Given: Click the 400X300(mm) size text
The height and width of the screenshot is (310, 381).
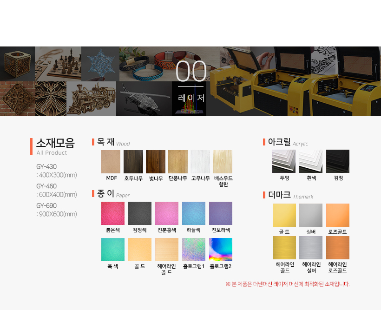Looking at the screenshot, I should click(58, 175).
